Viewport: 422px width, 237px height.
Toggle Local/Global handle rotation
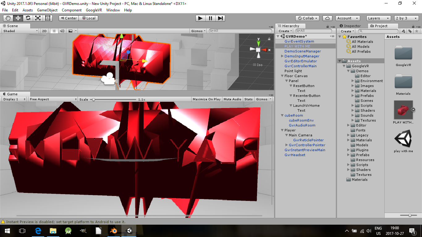pos(88,18)
